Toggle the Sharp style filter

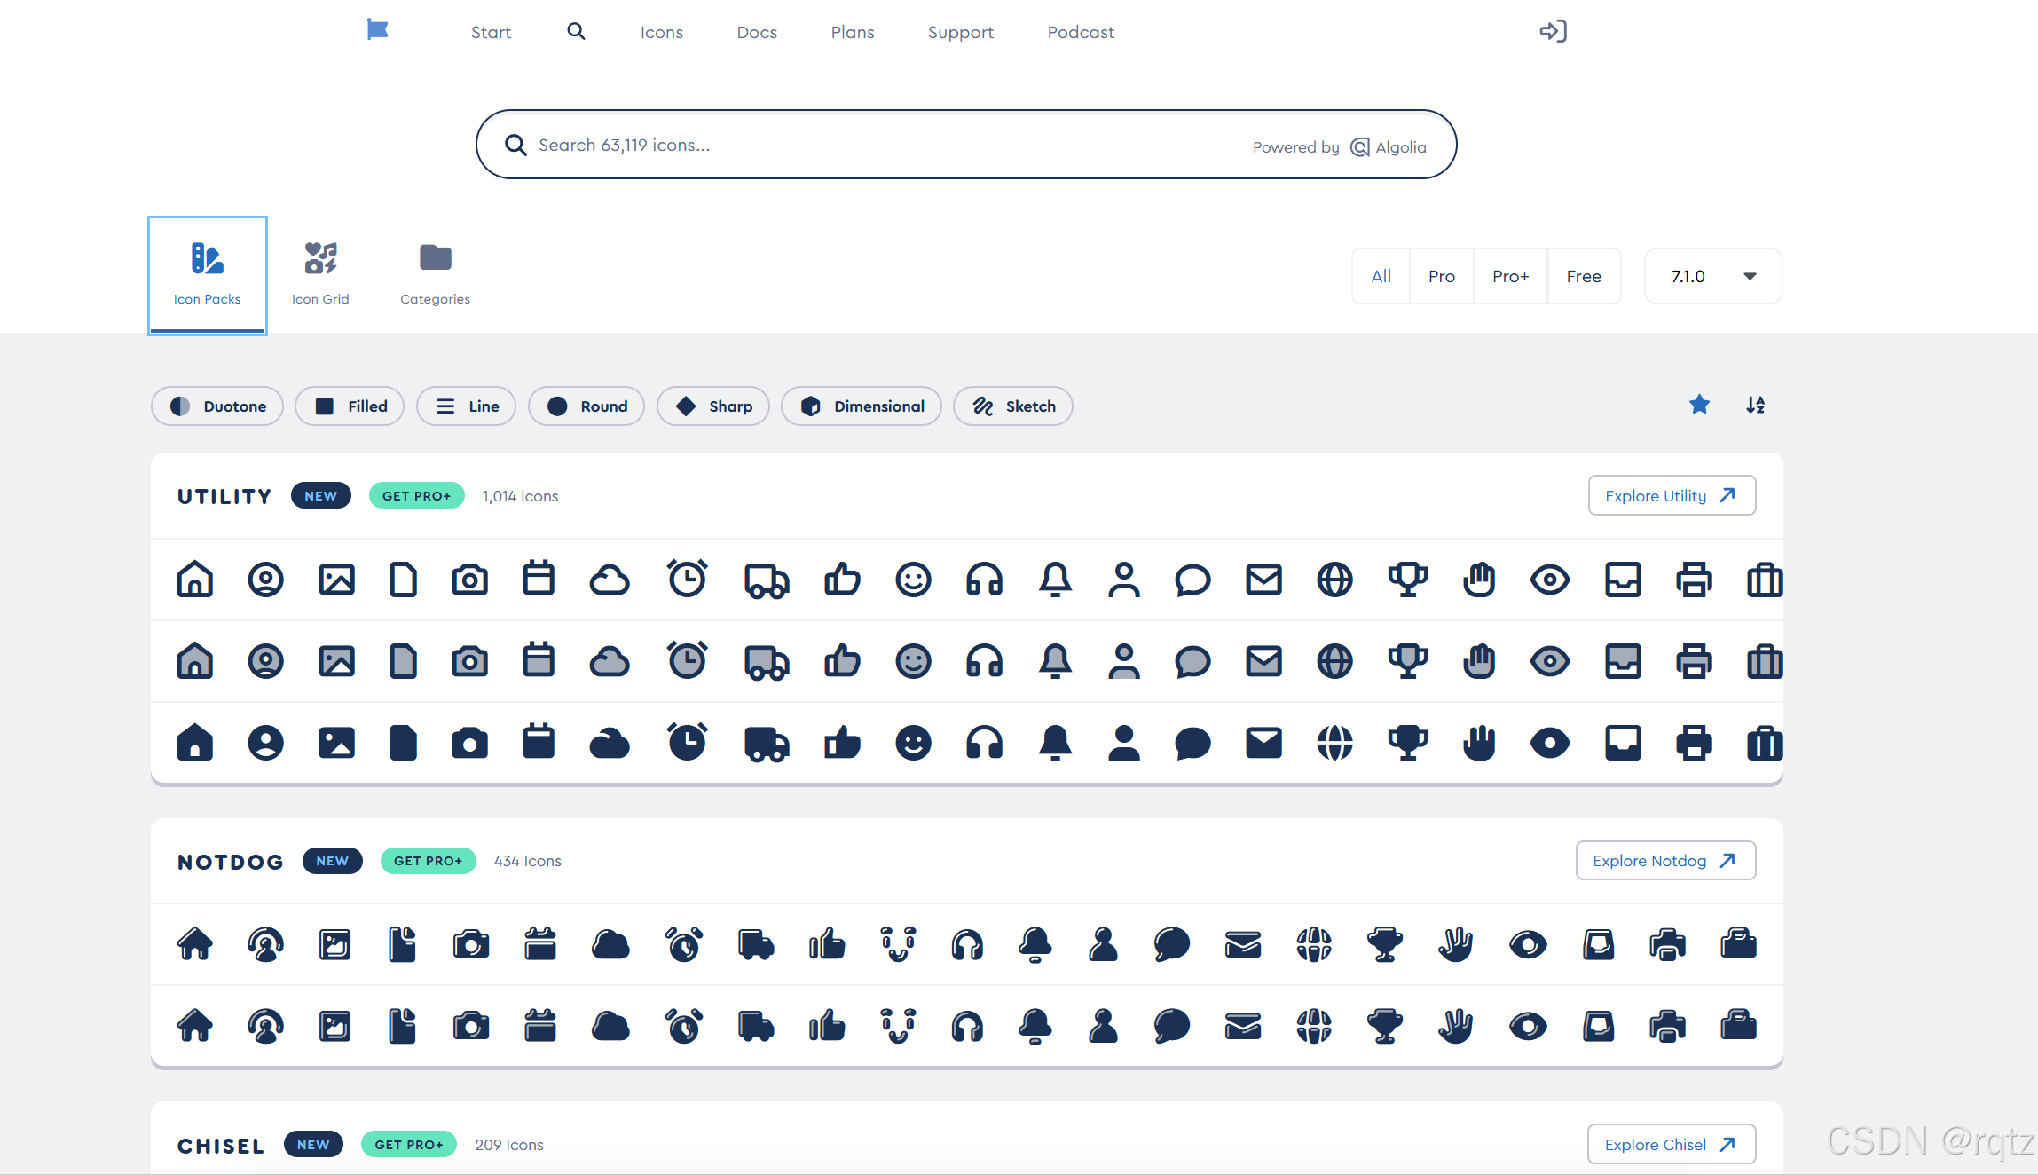(x=713, y=406)
